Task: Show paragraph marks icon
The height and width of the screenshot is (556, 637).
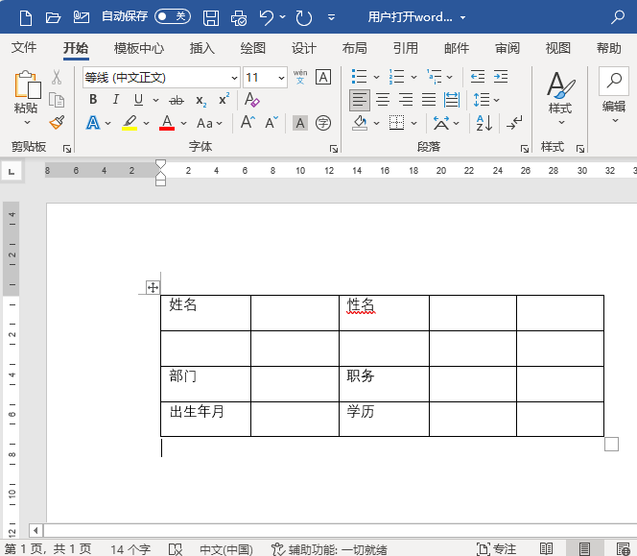Action: (x=514, y=123)
